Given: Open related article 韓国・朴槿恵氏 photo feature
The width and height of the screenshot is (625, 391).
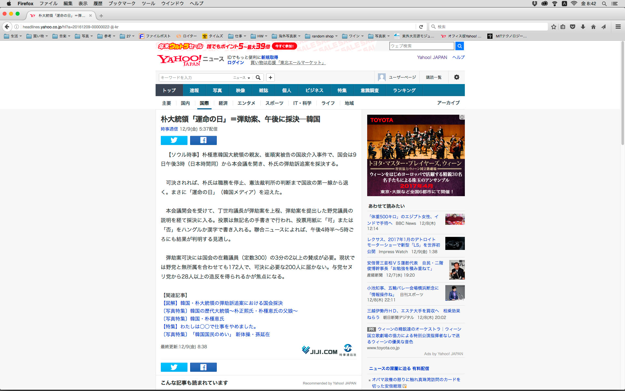Looking at the screenshot, I should [194, 319].
